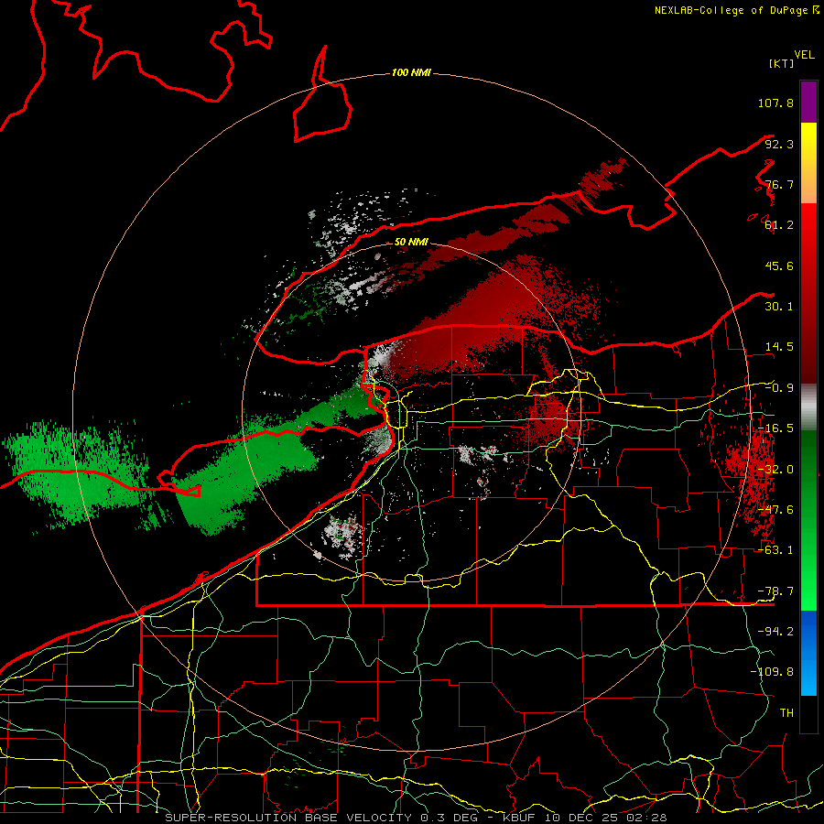Screen dimensions: 824x824
Task: Click the -78.7 legend value
Action: coord(775,591)
